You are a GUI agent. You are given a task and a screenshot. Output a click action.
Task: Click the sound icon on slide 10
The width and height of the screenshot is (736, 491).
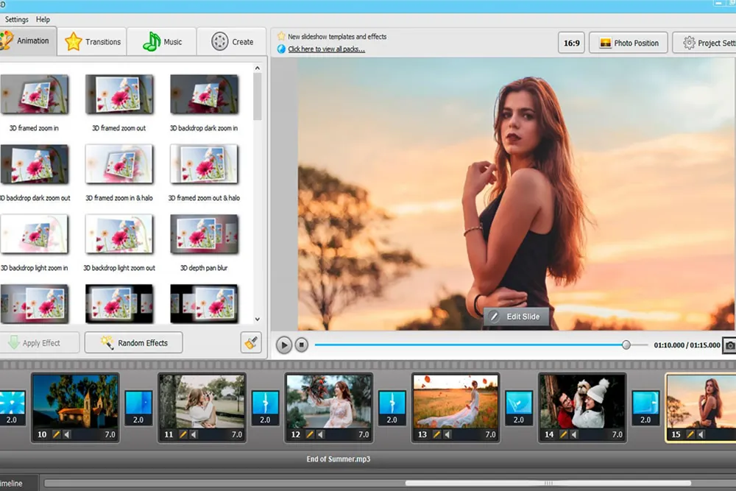pyautogui.click(x=68, y=435)
